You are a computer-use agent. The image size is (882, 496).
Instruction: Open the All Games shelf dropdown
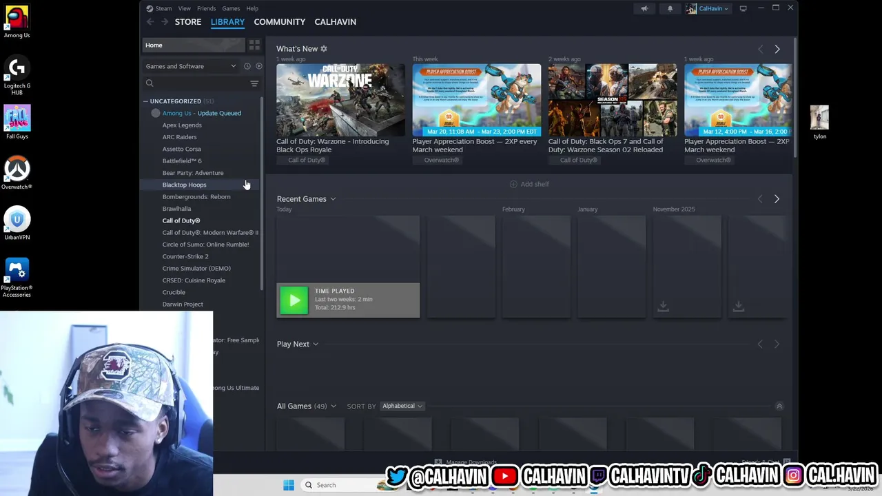coord(334,406)
